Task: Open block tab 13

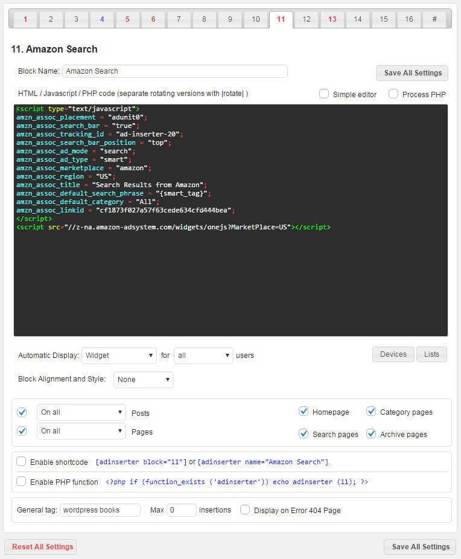Action: 332,19
